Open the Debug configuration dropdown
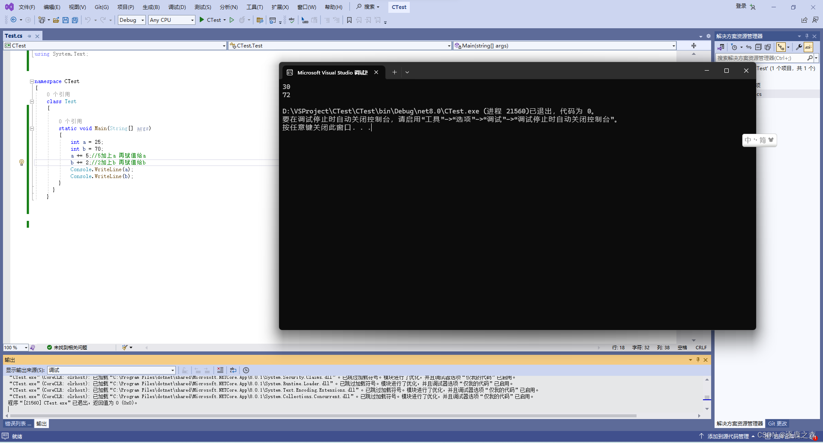The image size is (823, 443). click(x=132, y=20)
